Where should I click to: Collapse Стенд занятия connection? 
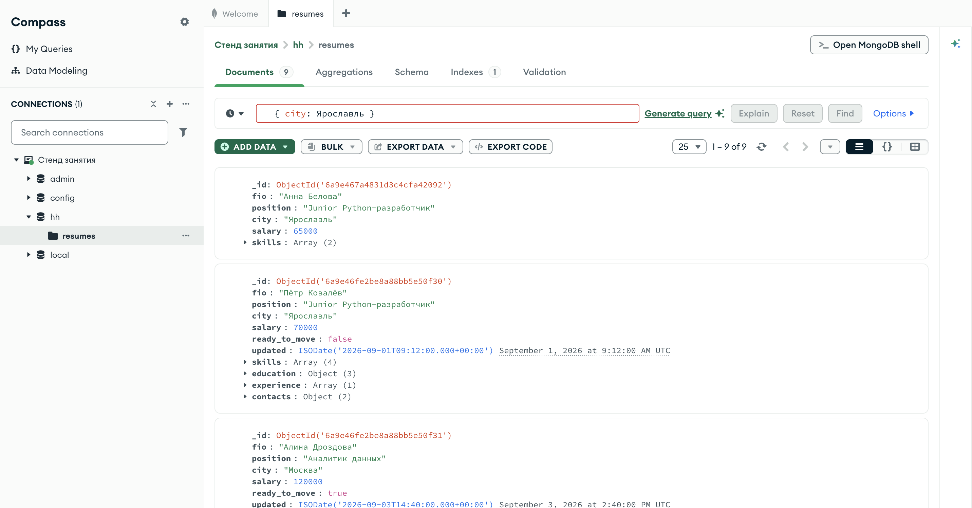coord(16,160)
